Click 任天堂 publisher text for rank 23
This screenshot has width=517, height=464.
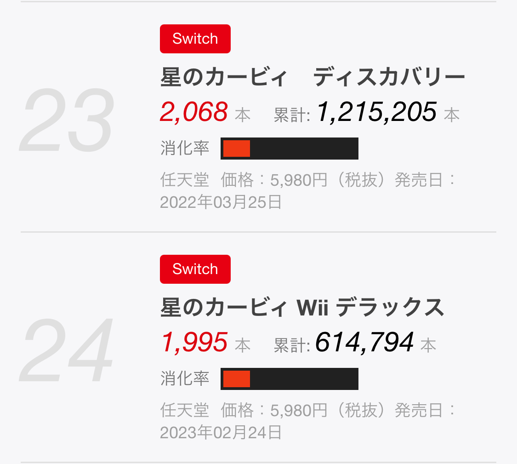pos(185,180)
